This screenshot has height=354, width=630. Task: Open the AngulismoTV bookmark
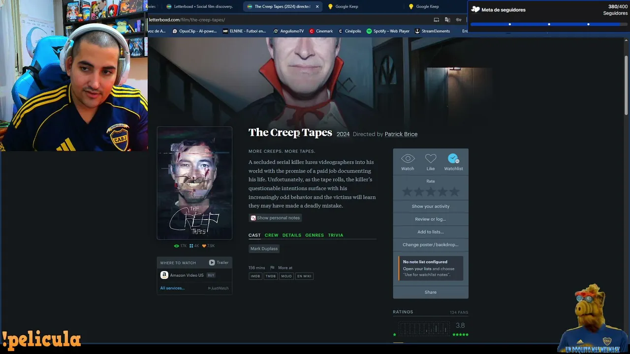tap(288, 31)
